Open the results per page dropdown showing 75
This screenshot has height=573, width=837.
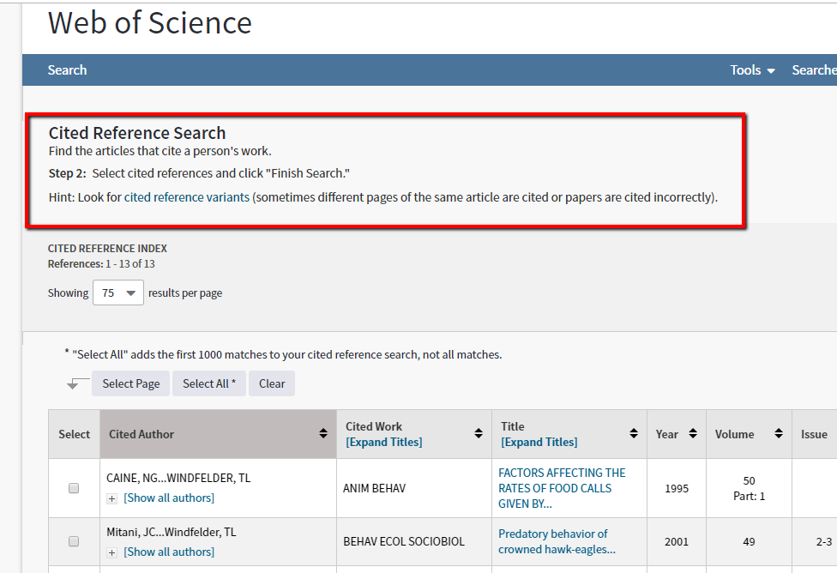[x=118, y=293]
